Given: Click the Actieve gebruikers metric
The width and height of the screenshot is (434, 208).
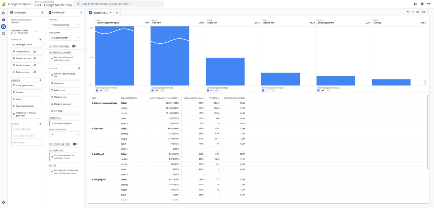Looking at the screenshot, I should click(27, 129).
